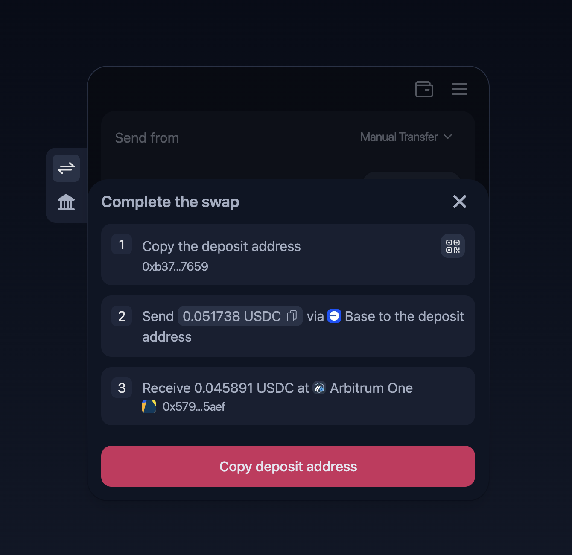This screenshot has height=555, width=572.
Task: Click the step 1 number badge
Action: (122, 245)
